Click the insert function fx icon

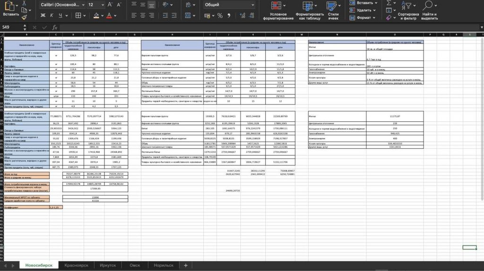tap(55, 27)
